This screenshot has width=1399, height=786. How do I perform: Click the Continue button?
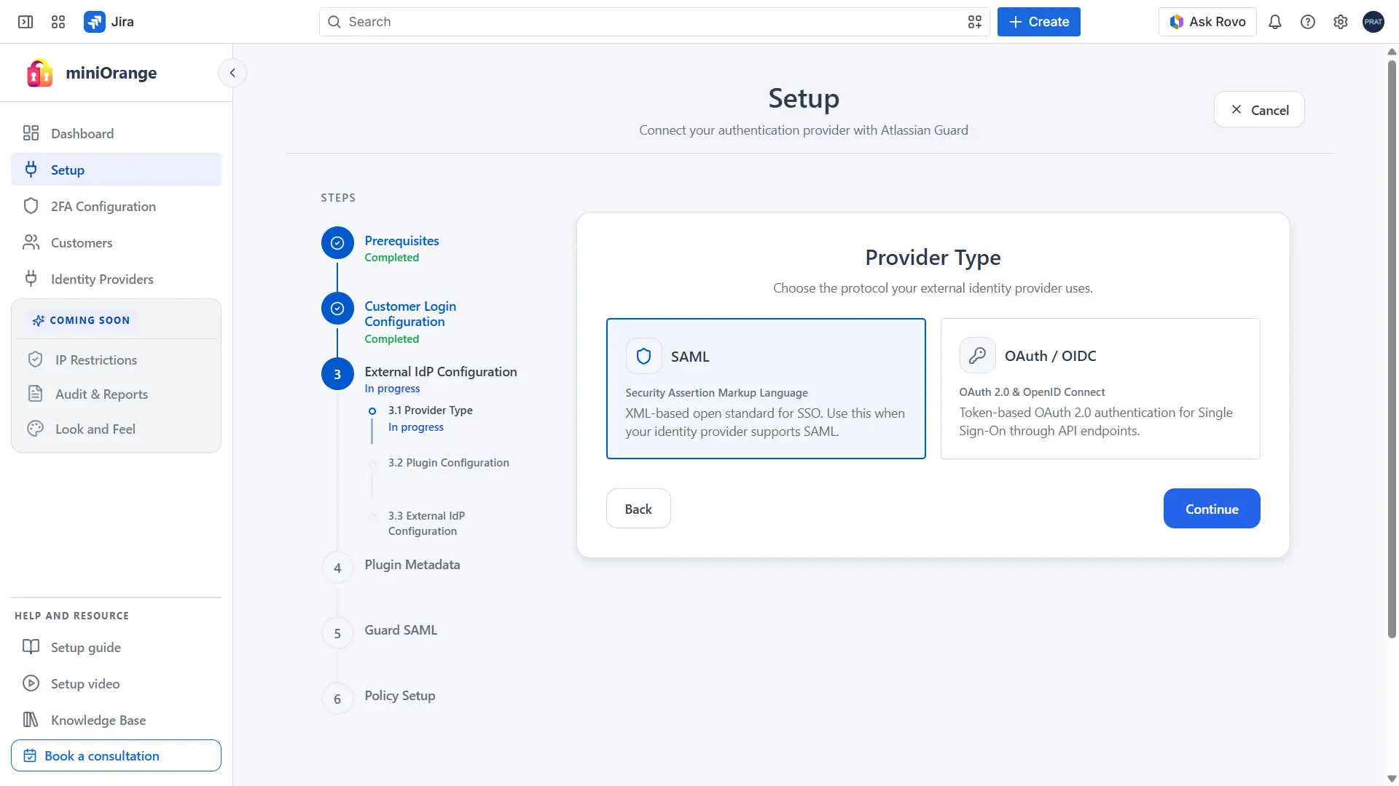tap(1211, 509)
